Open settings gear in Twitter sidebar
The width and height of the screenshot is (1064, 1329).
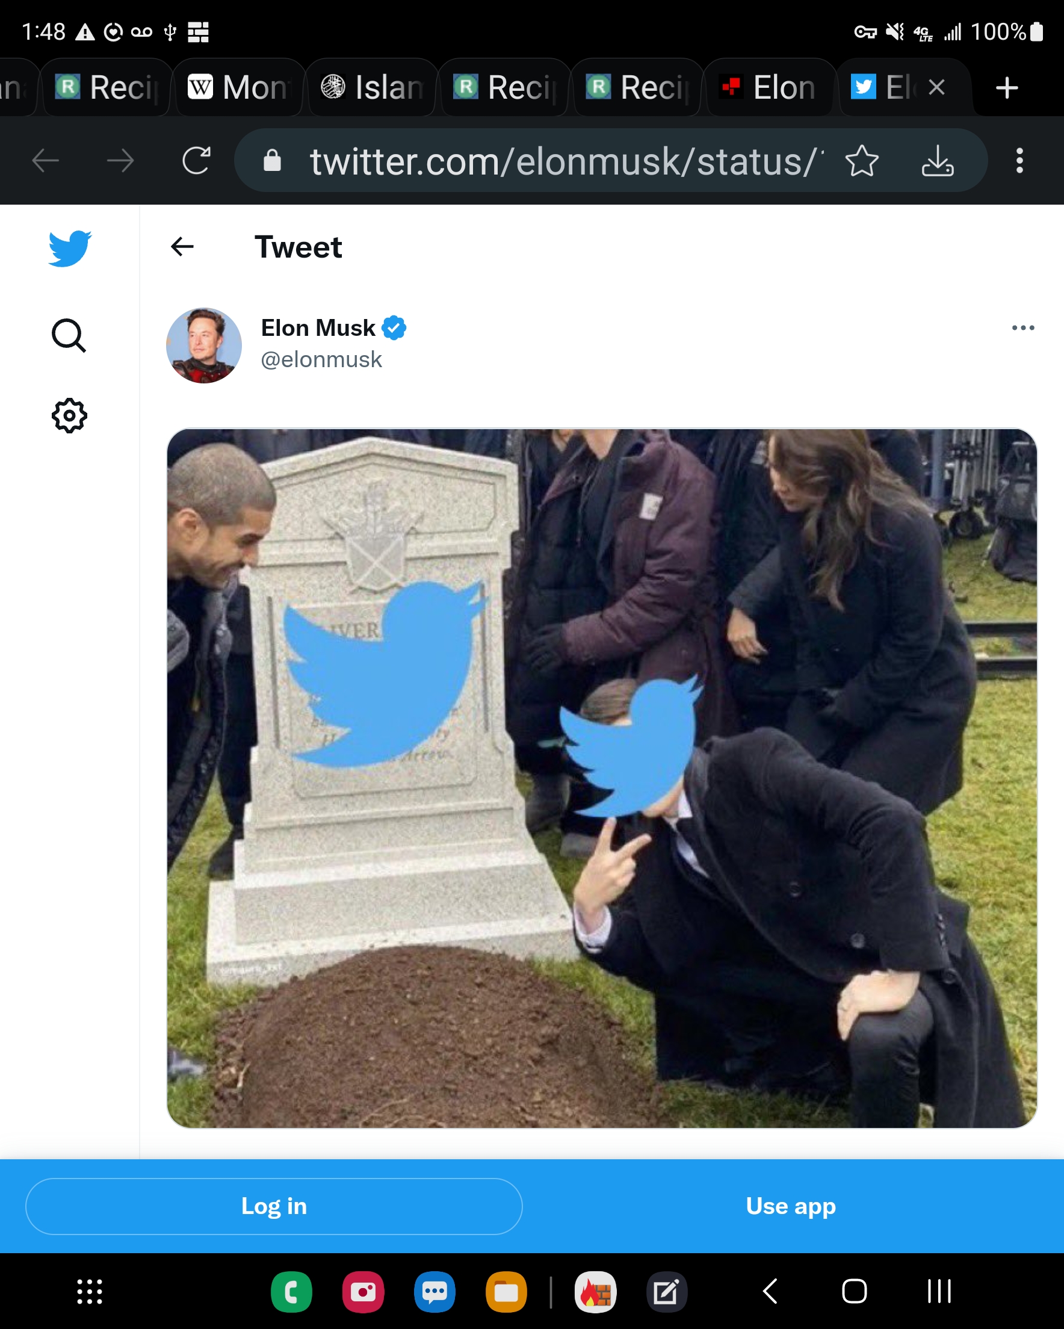(x=69, y=416)
